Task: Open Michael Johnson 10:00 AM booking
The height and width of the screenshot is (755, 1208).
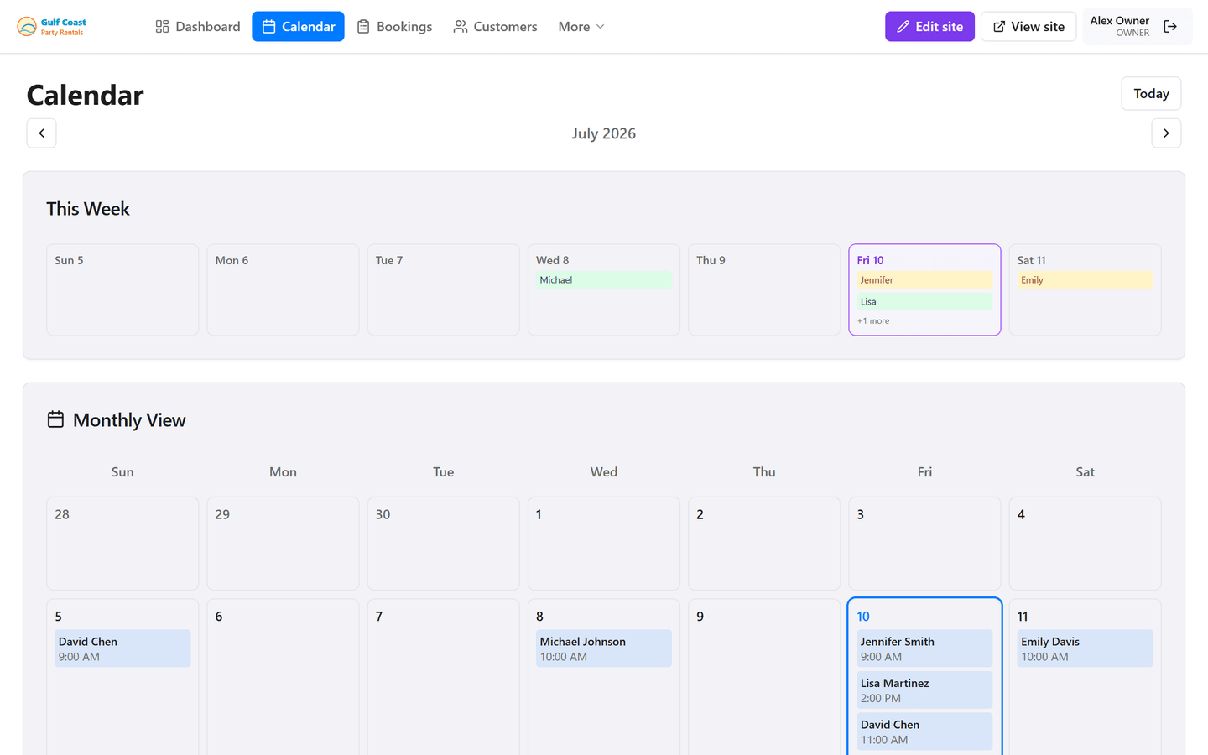Action: tap(604, 648)
